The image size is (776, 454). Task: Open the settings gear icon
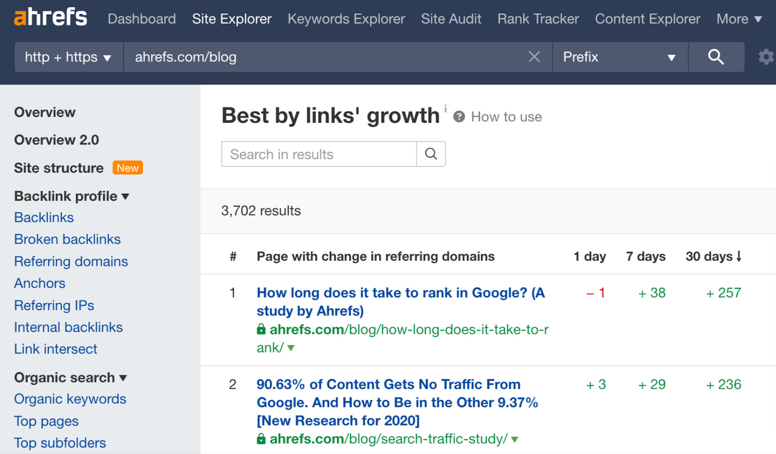click(x=765, y=57)
